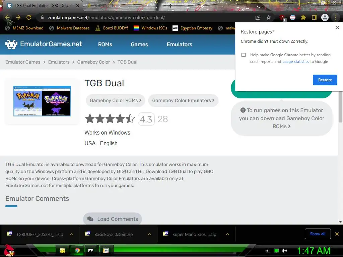Image resolution: width=343 pixels, height=257 pixels.
Task: Open the Windows ISOs bookmark
Action: point(150,28)
